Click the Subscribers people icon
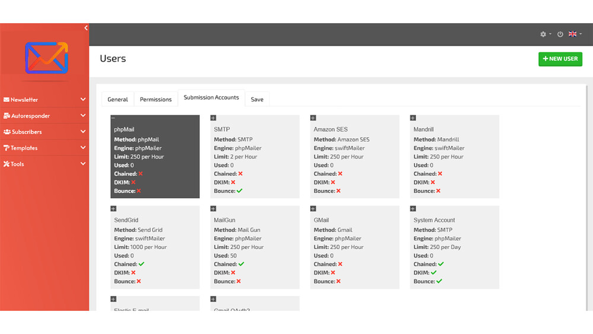Screen dimensions: 593x334 point(7,132)
